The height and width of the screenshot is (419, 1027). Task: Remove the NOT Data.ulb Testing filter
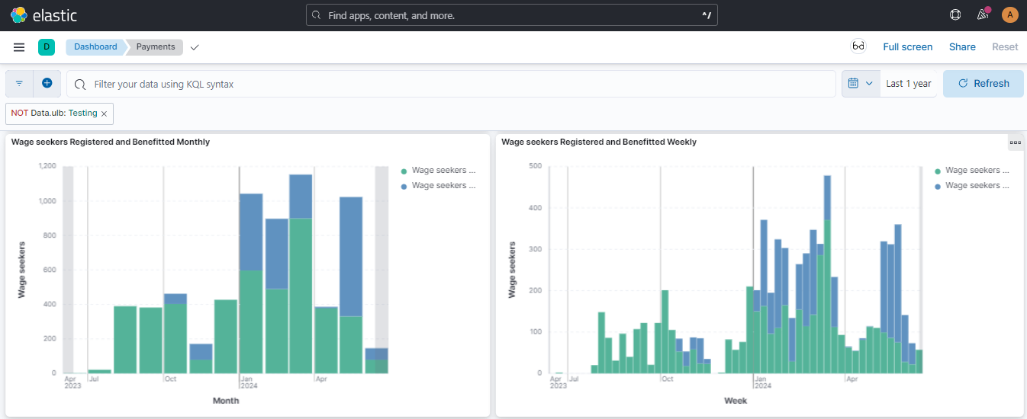pos(104,114)
